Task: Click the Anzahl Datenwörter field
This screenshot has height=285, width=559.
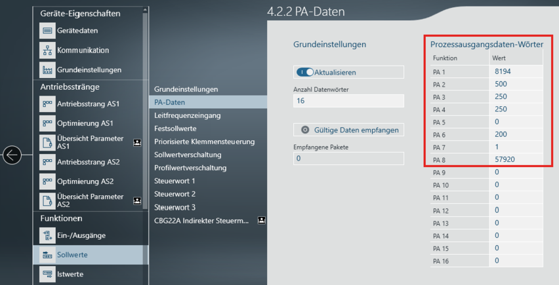Action: [x=348, y=102]
